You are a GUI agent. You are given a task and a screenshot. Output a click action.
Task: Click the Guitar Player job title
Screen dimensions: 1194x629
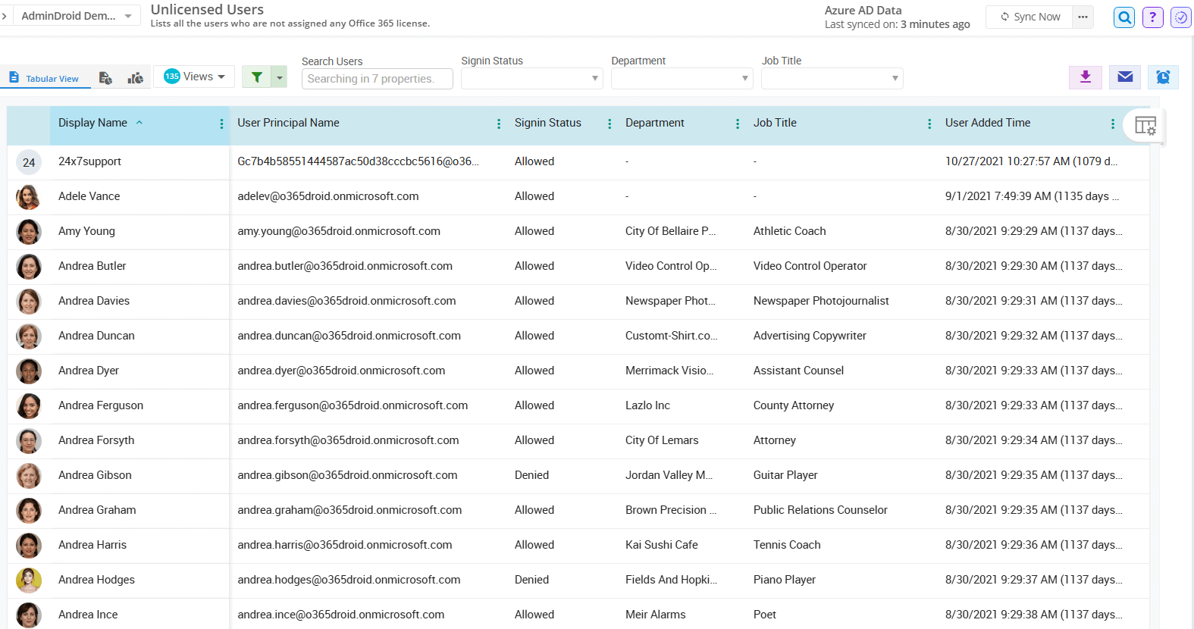coord(785,475)
